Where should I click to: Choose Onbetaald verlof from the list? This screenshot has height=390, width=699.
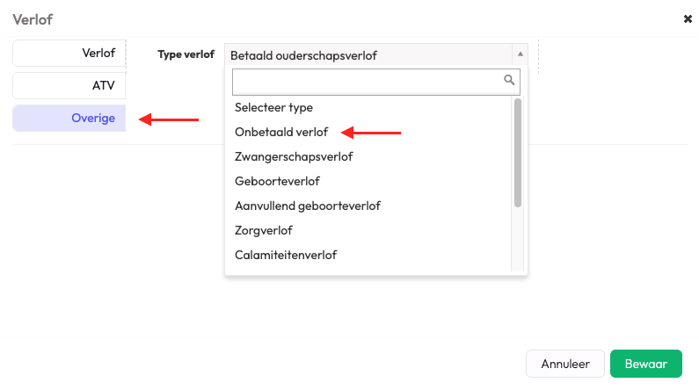coord(281,132)
